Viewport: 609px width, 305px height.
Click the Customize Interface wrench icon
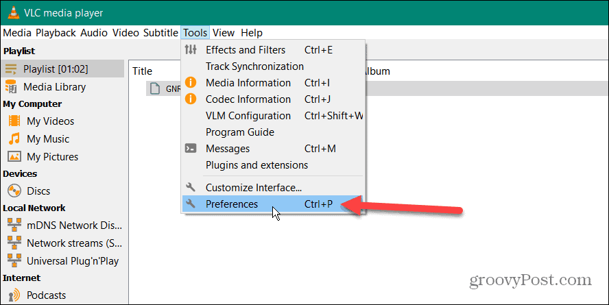(x=191, y=187)
